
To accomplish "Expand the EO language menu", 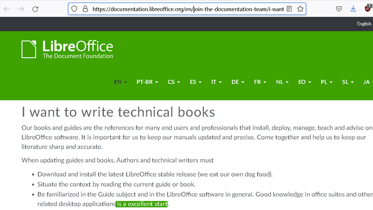I will coord(305,82).
